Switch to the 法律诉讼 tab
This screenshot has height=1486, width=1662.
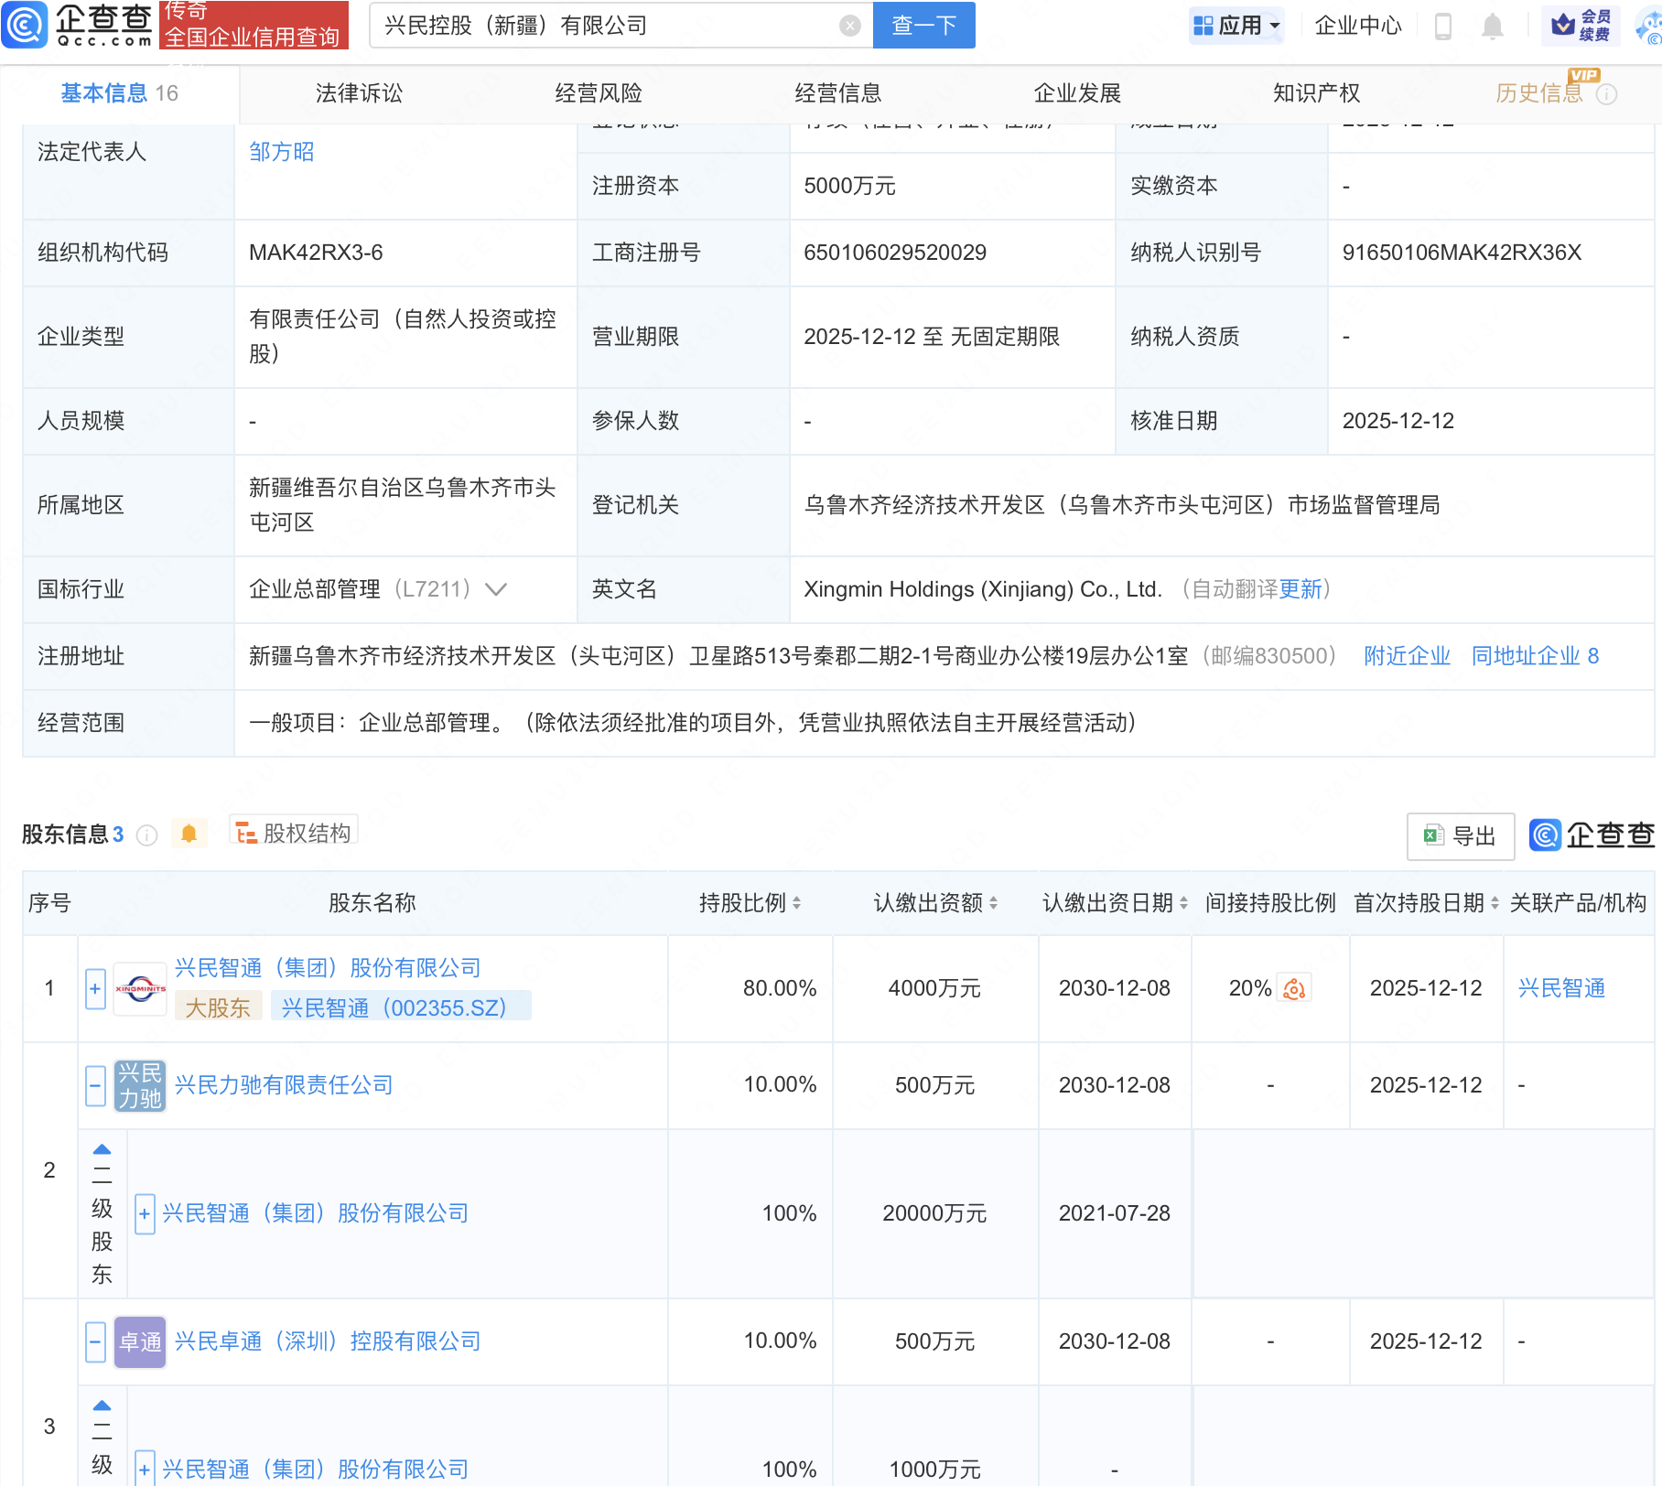click(359, 92)
